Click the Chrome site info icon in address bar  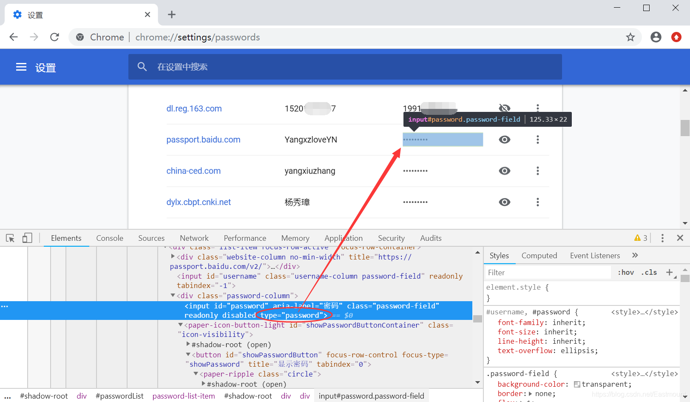coord(80,37)
